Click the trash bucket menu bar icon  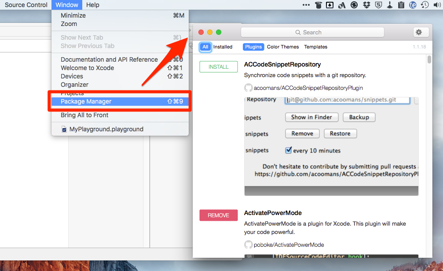click(x=319, y=5)
